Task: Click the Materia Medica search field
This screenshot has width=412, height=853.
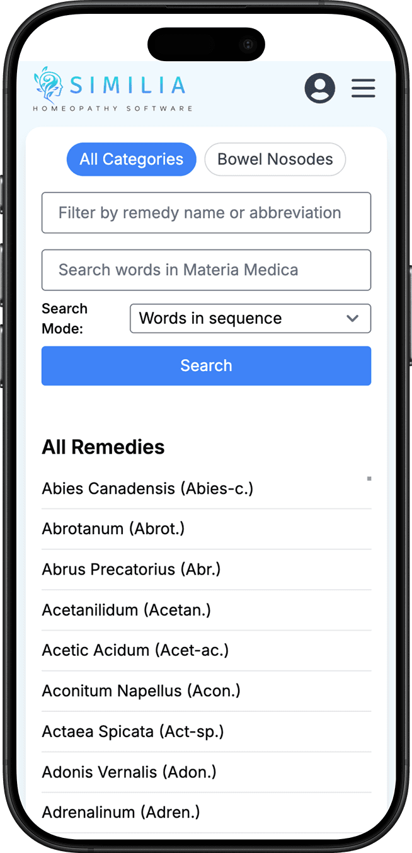Action: pyautogui.click(x=206, y=270)
